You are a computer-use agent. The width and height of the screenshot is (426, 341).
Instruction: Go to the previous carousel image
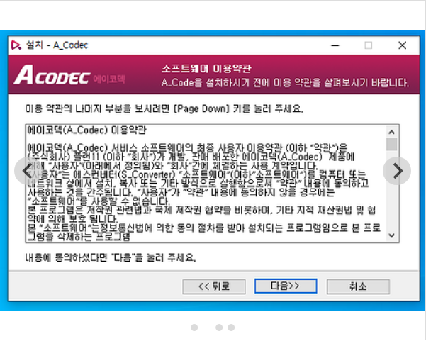pyautogui.click(x=28, y=171)
